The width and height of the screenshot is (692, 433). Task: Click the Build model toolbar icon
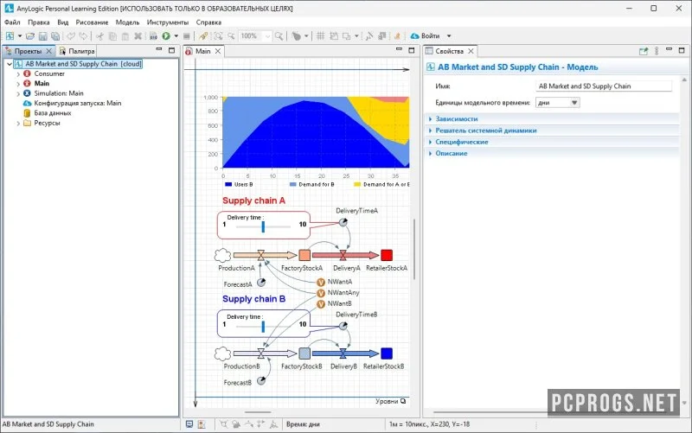point(153,35)
